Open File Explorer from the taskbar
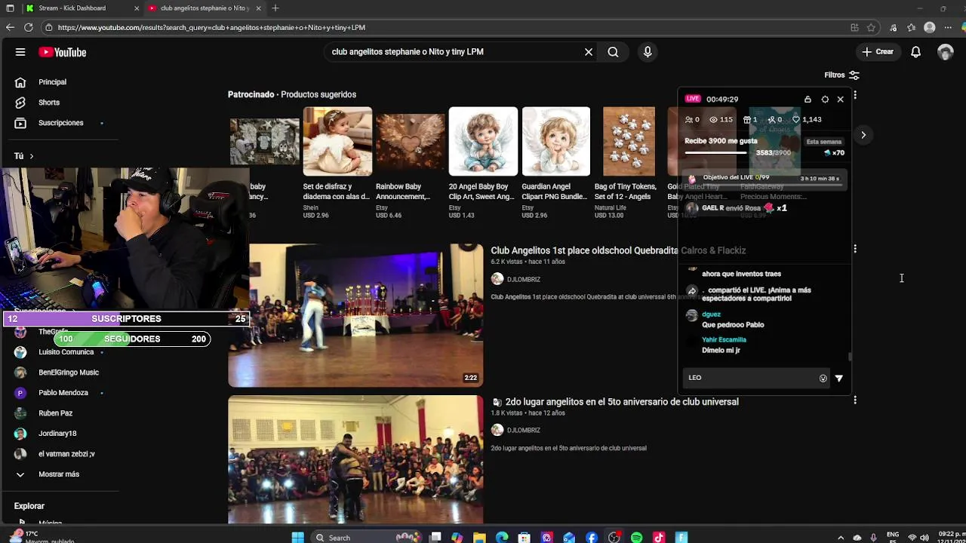This screenshot has height=543, width=966. (479, 537)
